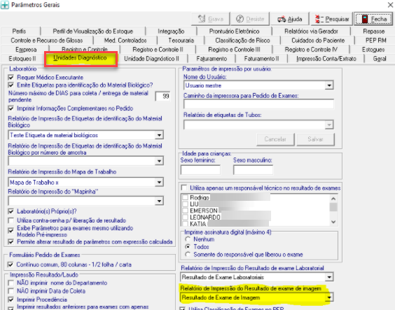Open Nome do Usuário dropdown

point(329,85)
